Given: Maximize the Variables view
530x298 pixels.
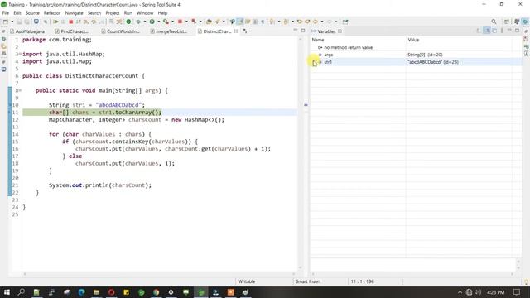Looking at the screenshot, I should (517, 31).
